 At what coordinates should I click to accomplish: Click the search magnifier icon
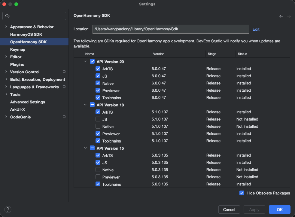[7, 16]
